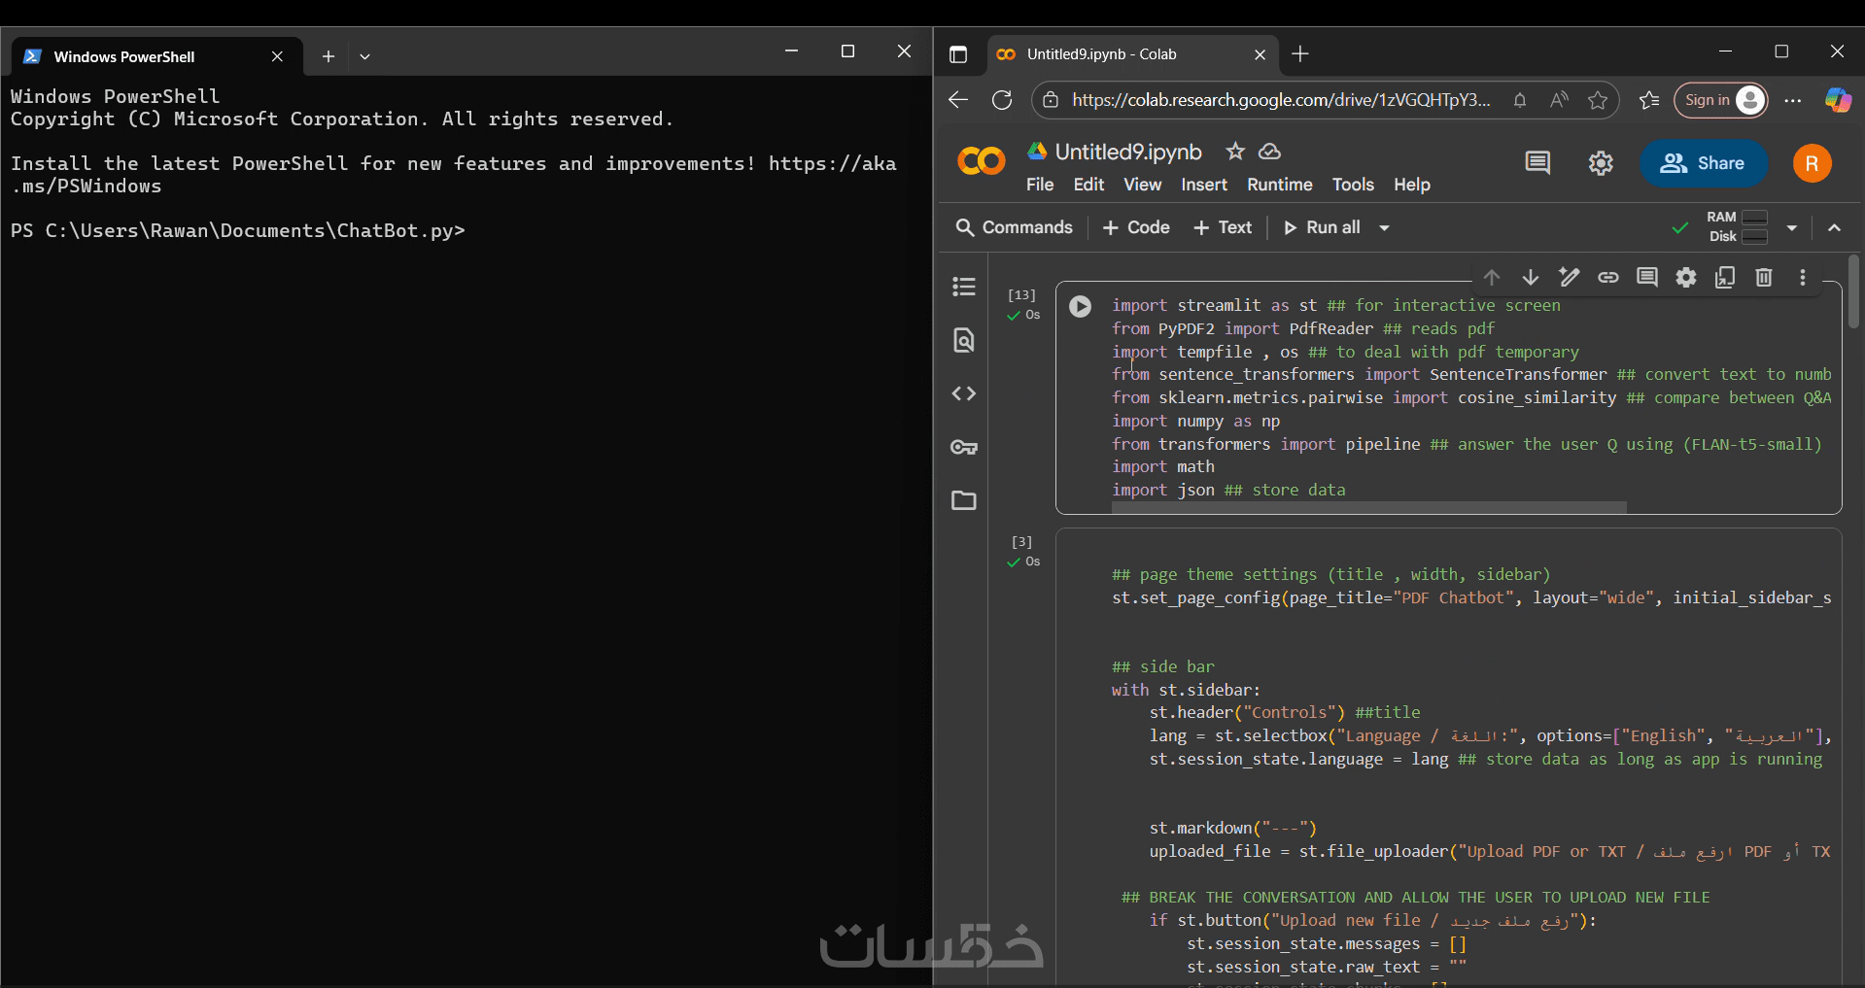Add a Text cell

coord(1224,227)
